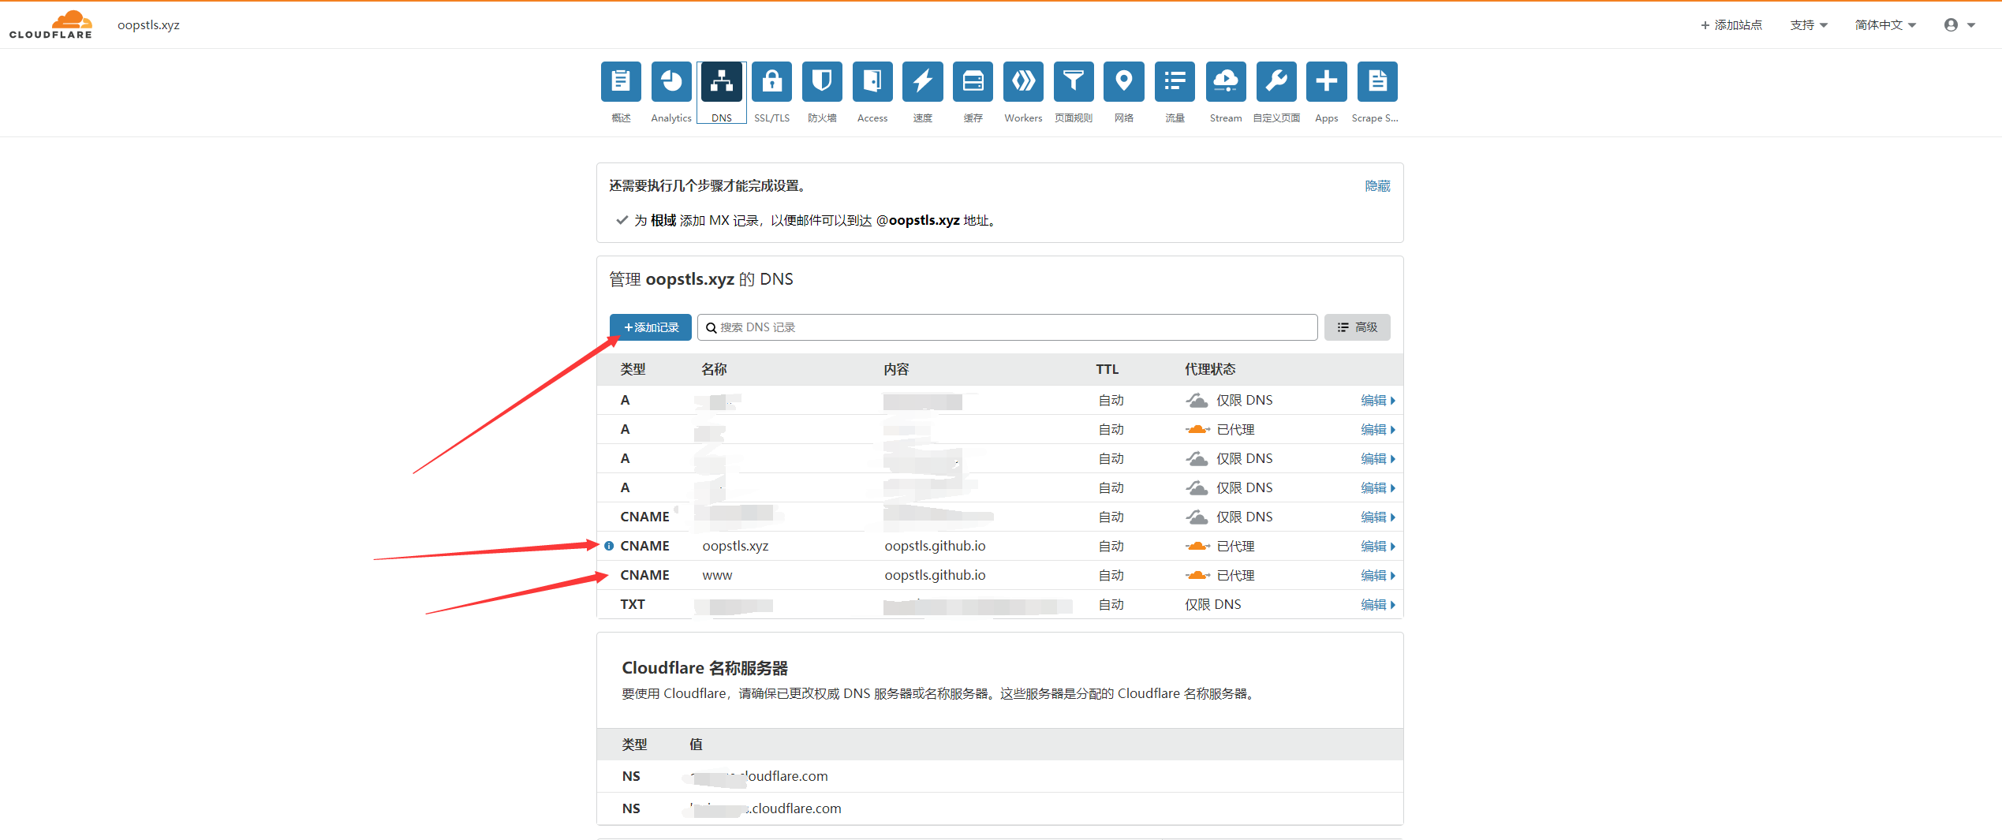Screen dimensions: 2002x840
Task: Expand 编辑 for the CNAME www record
Action: pyautogui.click(x=1378, y=576)
